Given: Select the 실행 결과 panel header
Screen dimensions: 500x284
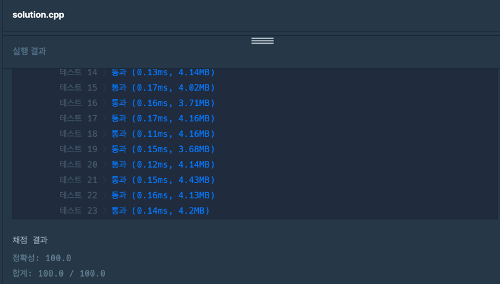Looking at the screenshot, I should pyautogui.click(x=30, y=51).
